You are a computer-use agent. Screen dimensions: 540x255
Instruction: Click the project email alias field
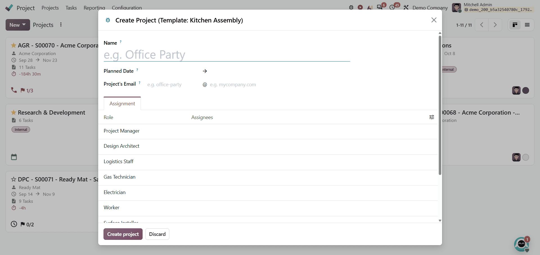pyautogui.click(x=173, y=85)
